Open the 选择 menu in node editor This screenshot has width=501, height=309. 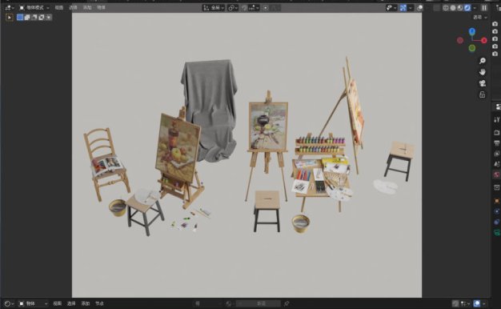coord(71,303)
